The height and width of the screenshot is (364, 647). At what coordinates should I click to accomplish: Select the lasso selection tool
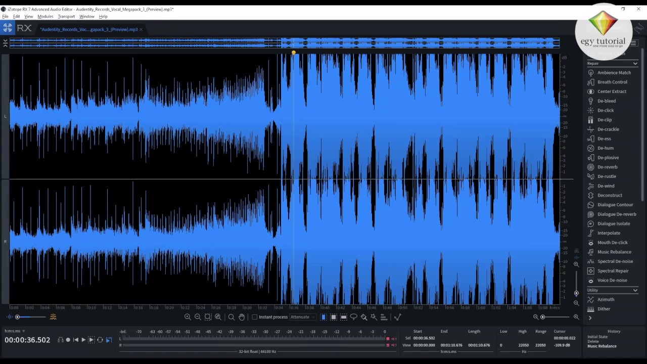tap(354, 317)
